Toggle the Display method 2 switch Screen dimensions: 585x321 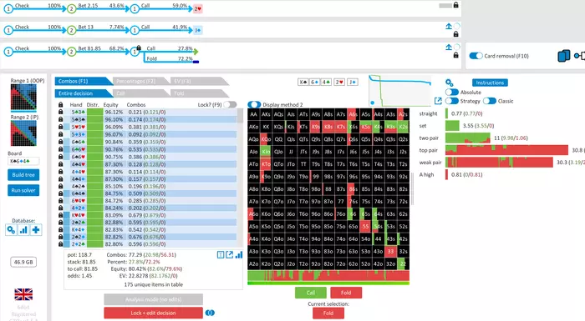point(254,105)
